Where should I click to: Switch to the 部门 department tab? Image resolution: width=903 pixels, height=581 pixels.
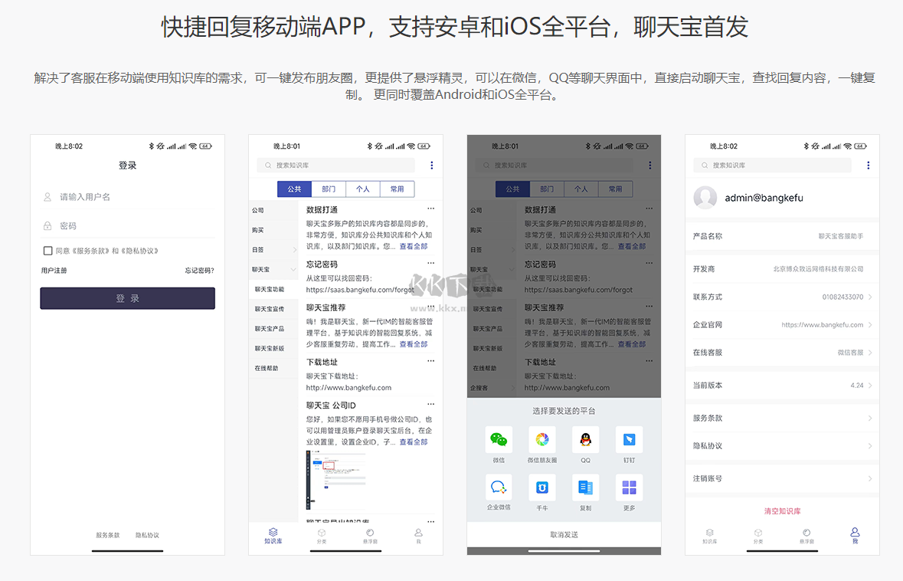329,189
